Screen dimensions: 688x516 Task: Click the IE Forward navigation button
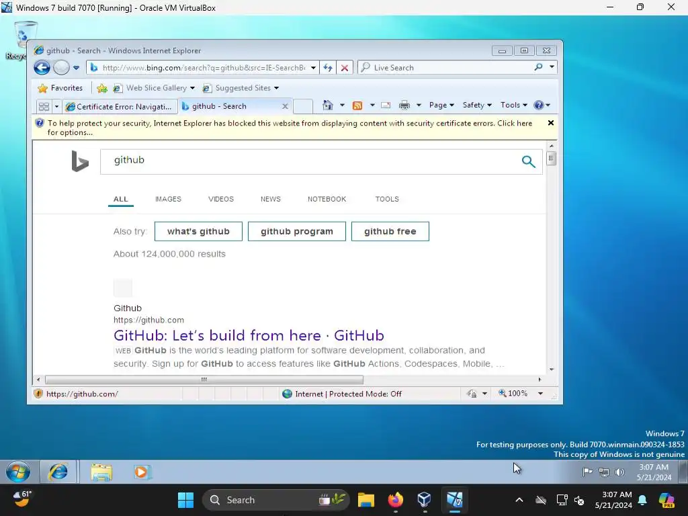(x=61, y=68)
